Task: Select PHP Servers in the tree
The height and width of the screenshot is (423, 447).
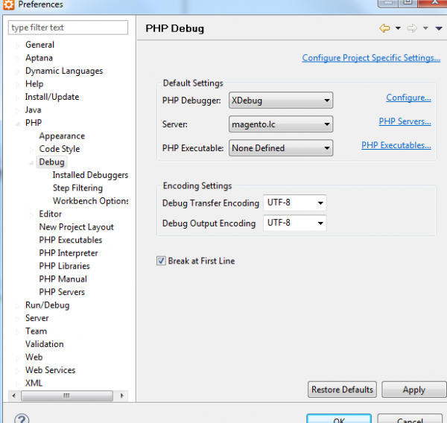Action: point(62,292)
